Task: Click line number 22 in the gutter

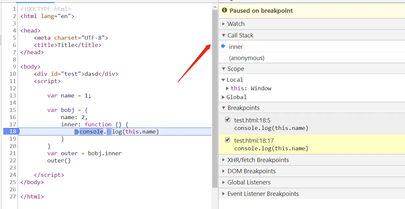Action: pos(13,160)
